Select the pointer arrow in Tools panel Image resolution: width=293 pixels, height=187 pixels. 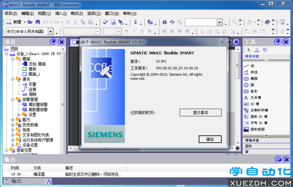249,50
